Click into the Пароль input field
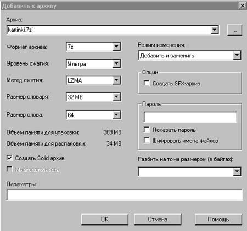 point(190,117)
